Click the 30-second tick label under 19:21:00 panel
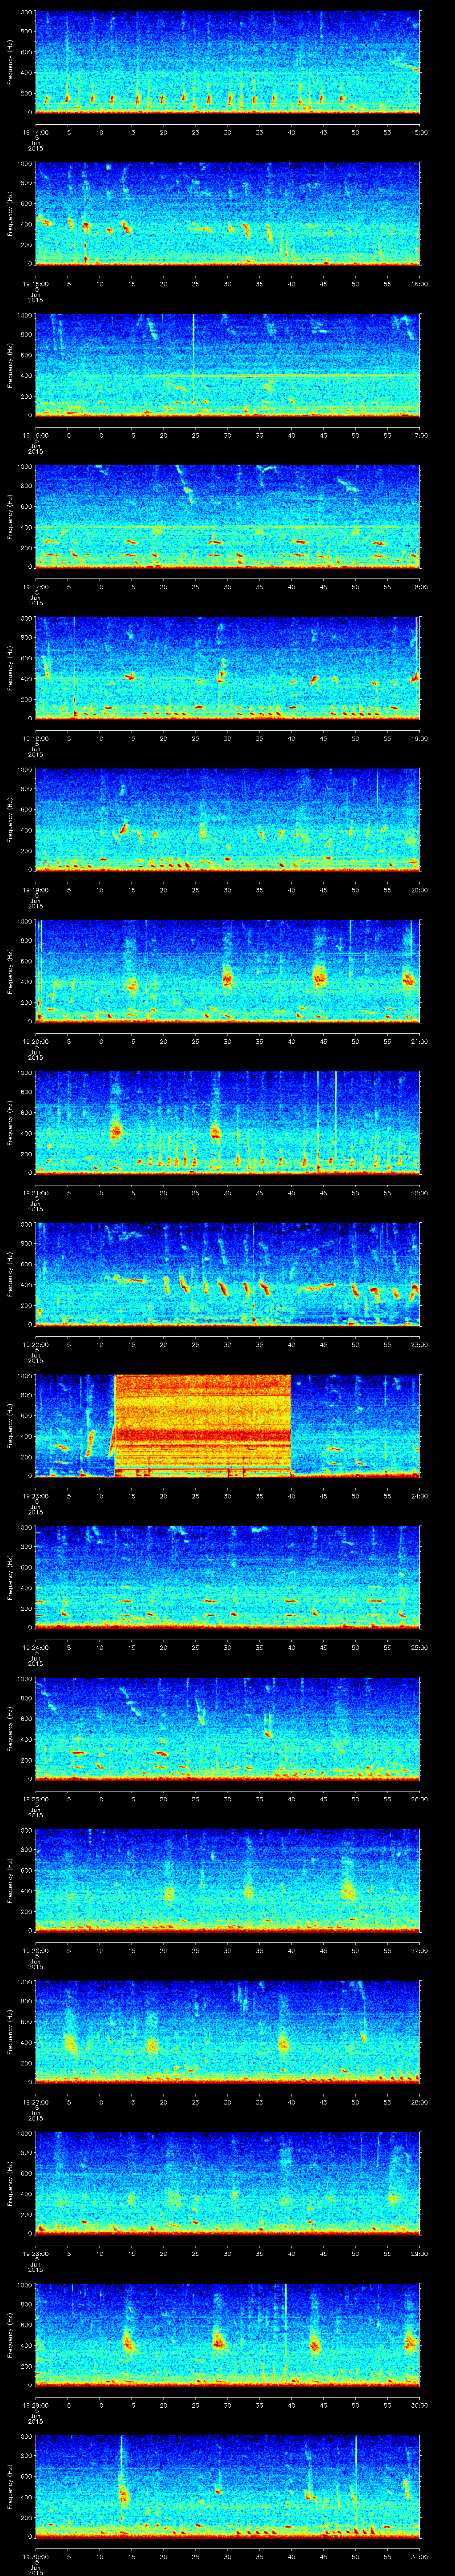Viewport: 455px width, 2576px height. pos(228,1193)
